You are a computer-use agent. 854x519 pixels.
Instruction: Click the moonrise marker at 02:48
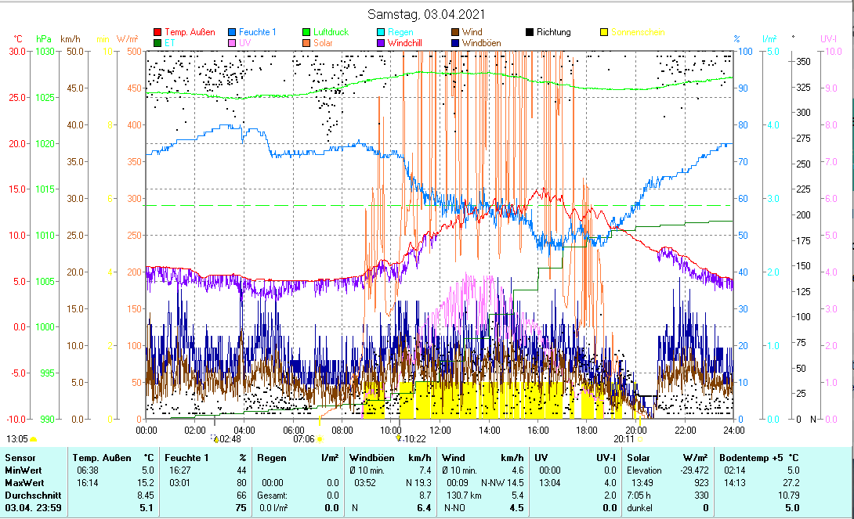coord(215,439)
